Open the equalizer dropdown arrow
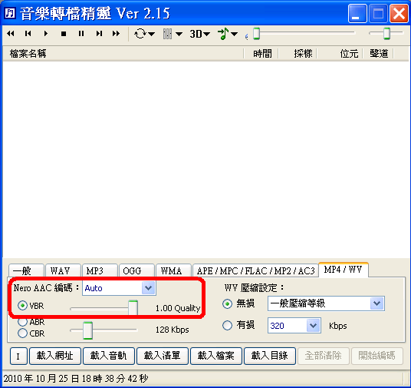Screen dimensions: 411x388 pyautogui.click(x=179, y=34)
